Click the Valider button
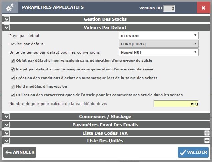The width and height of the screenshot is (212, 162). (193, 152)
